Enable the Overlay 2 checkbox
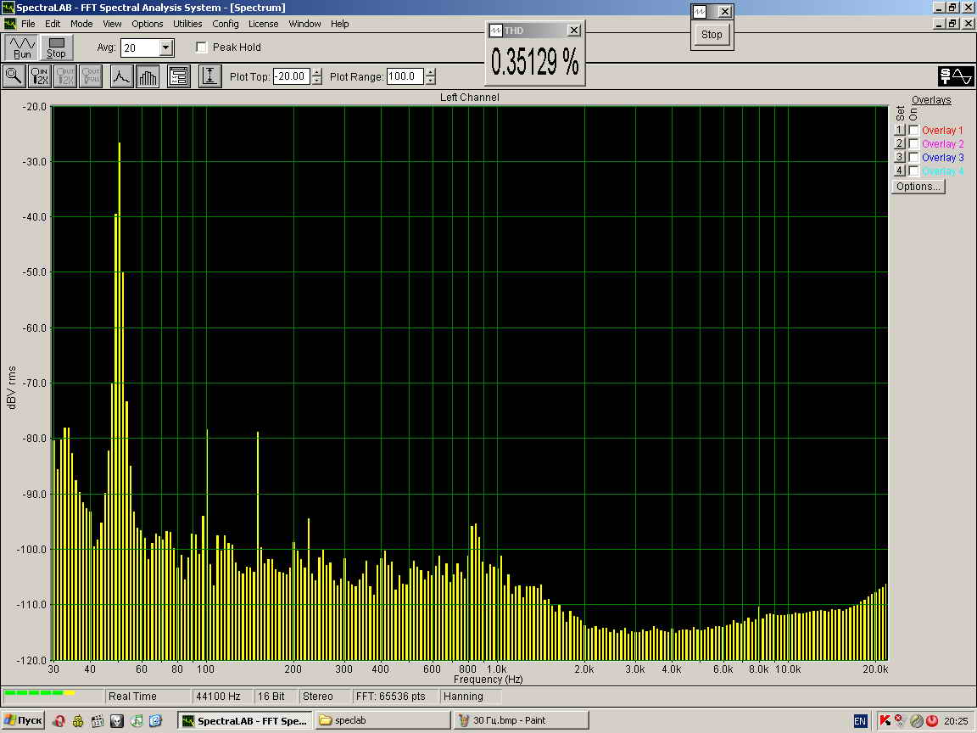Viewport: 977px width, 733px height. (x=913, y=143)
